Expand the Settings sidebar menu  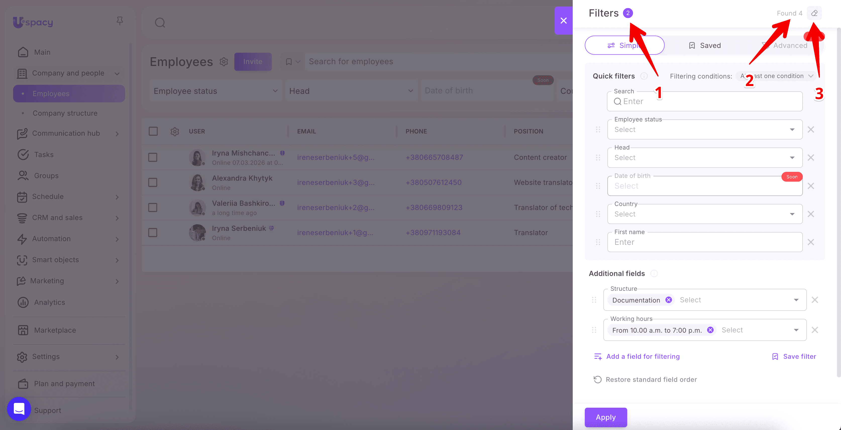coord(69,357)
